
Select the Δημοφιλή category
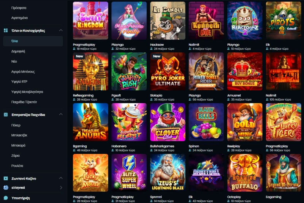point(18,51)
